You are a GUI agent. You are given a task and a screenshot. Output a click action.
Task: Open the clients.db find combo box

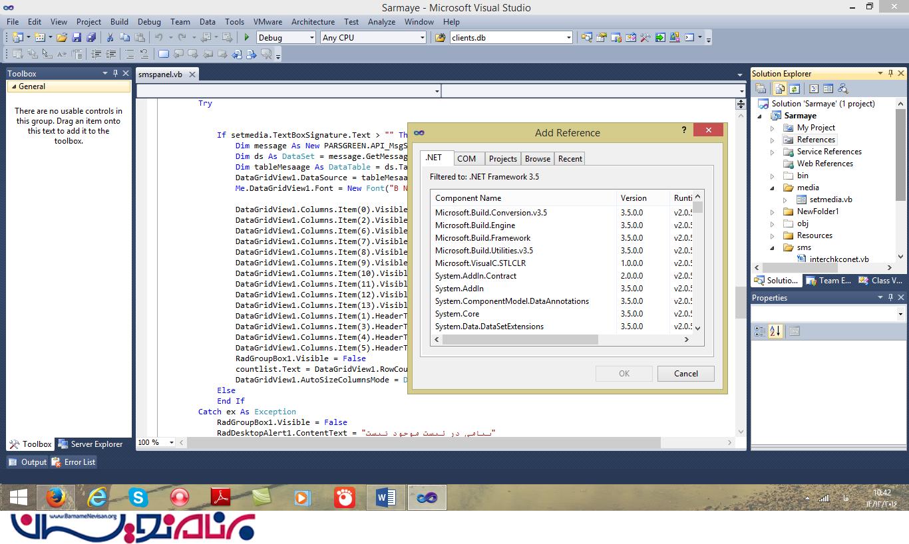coord(511,38)
